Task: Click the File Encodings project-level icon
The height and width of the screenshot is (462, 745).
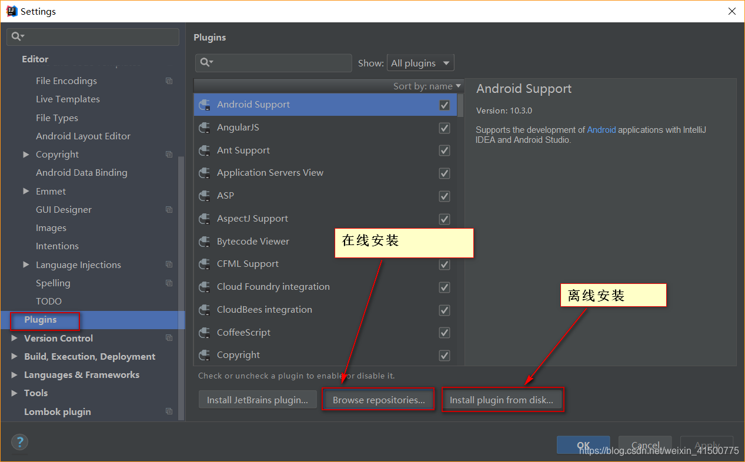Action: [169, 81]
